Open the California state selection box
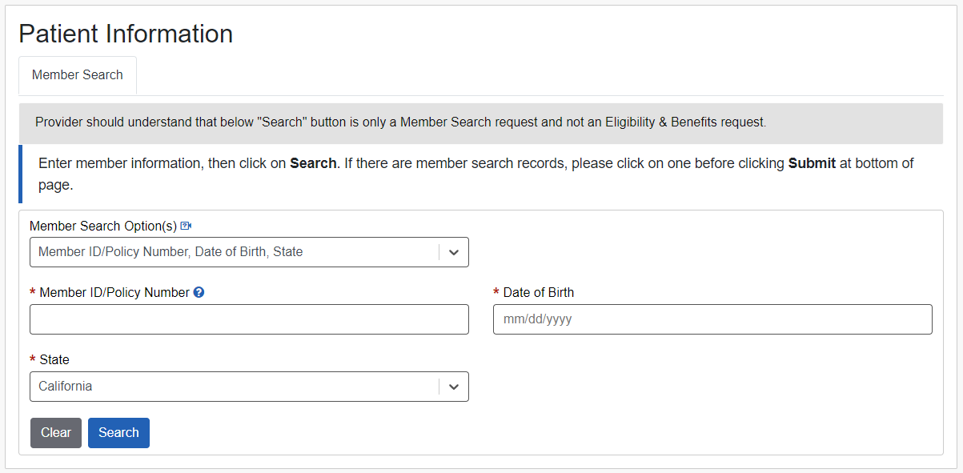Viewport: 963px width, 473px height. [x=232, y=387]
